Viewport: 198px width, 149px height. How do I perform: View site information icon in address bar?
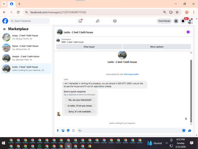point(27,12)
